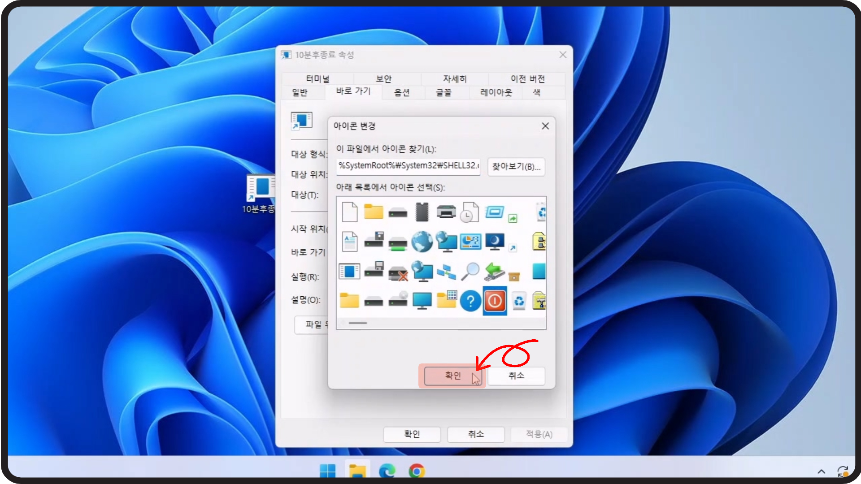This screenshot has width=861, height=484.
Task: Select the magnifying glass search icon
Action: (470, 271)
